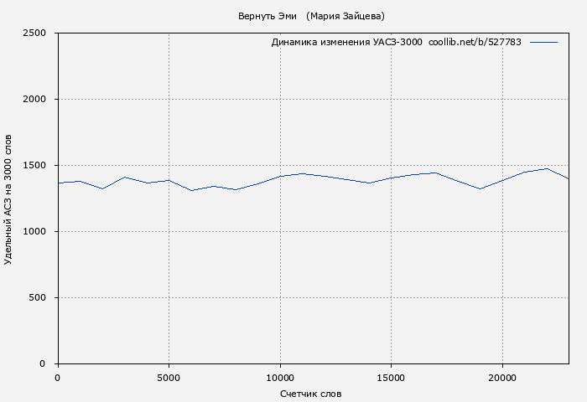Image resolution: width=587 pixels, height=402 pixels.
Task: Click the author name "Мария Зайцева" in the title
Action: pyautogui.click(x=345, y=16)
